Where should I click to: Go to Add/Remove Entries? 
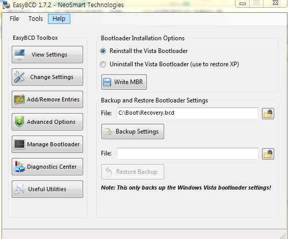point(47,99)
